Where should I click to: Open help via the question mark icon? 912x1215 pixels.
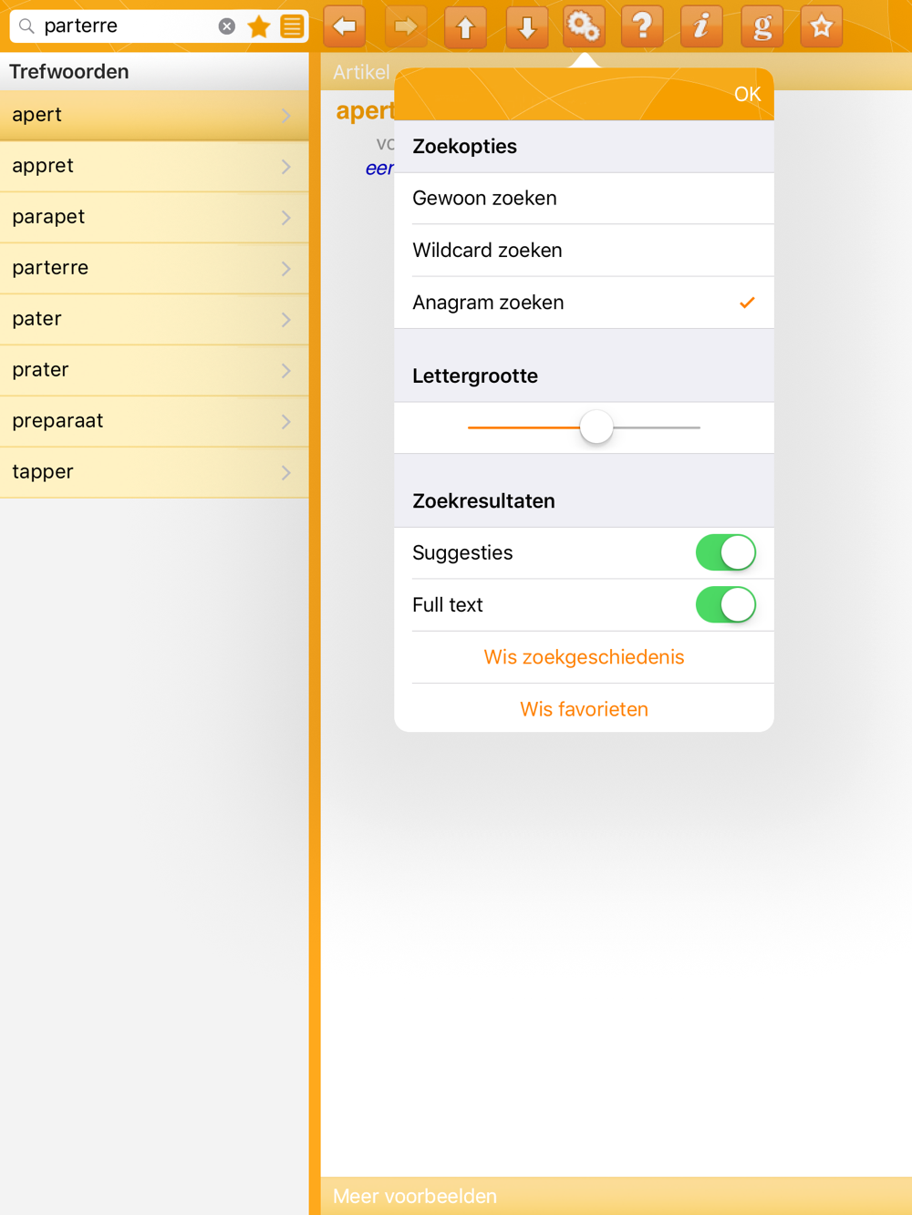coord(643,26)
